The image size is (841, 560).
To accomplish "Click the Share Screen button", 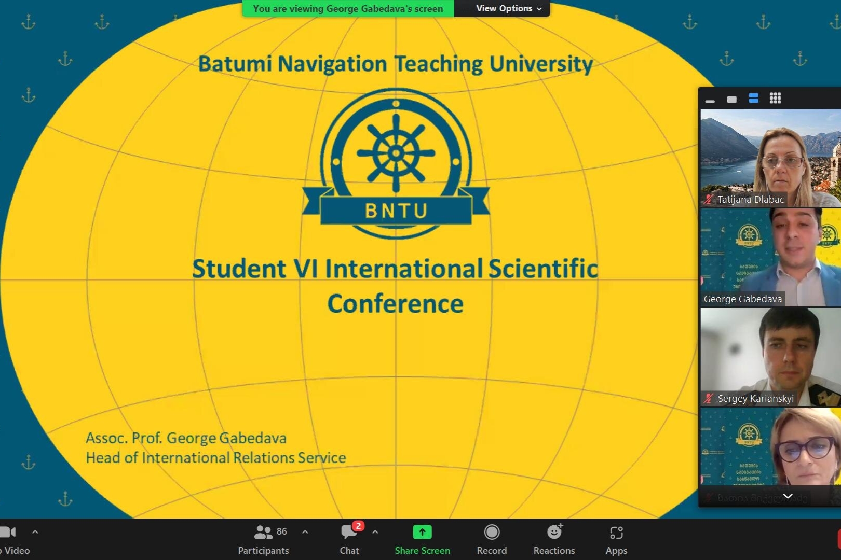I will point(422,539).
